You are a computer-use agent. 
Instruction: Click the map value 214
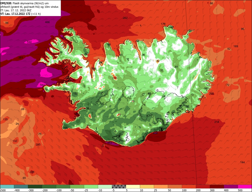pos(217,122)
